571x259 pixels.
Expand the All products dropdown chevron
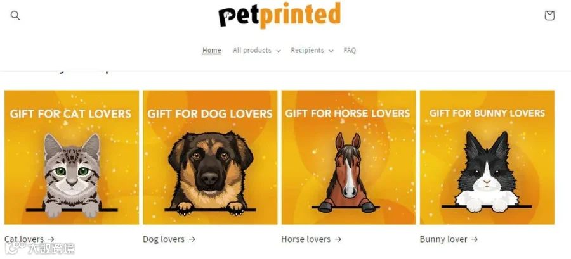point(279,51)
